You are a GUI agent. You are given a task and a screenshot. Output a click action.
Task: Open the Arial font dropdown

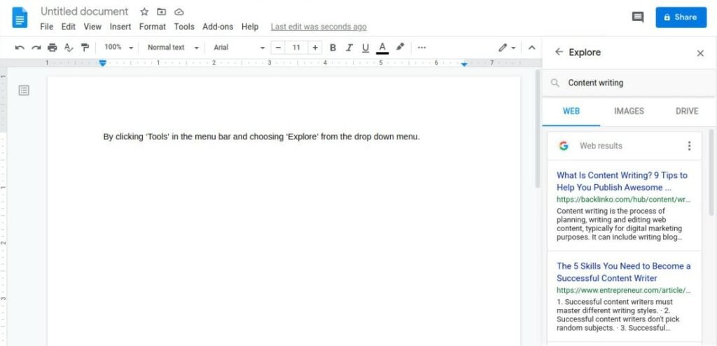pyautogui.click(x=239, y=48)
